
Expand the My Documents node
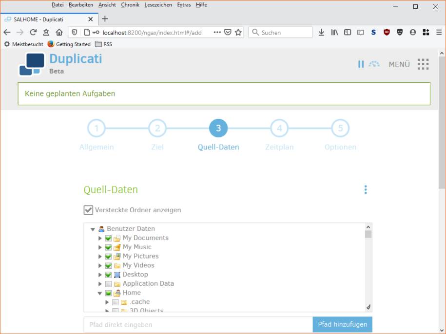click(x=100, y=238)
